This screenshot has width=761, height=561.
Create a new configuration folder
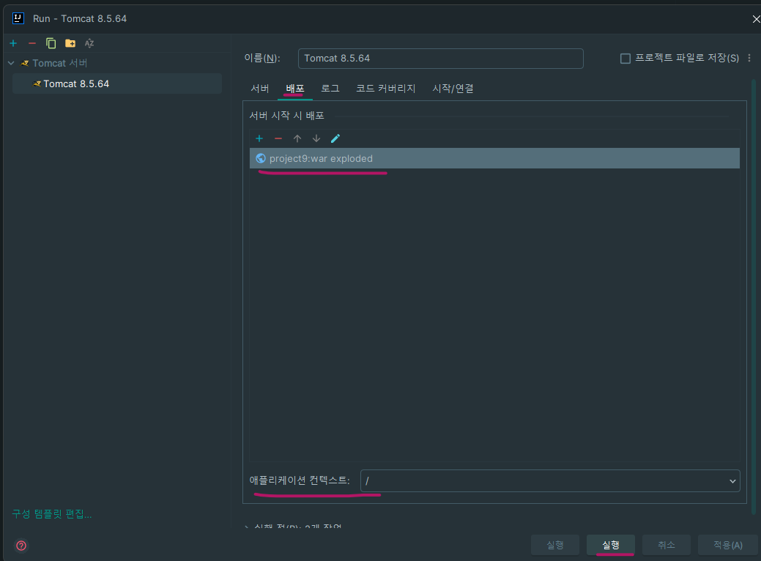coord(70,43)
